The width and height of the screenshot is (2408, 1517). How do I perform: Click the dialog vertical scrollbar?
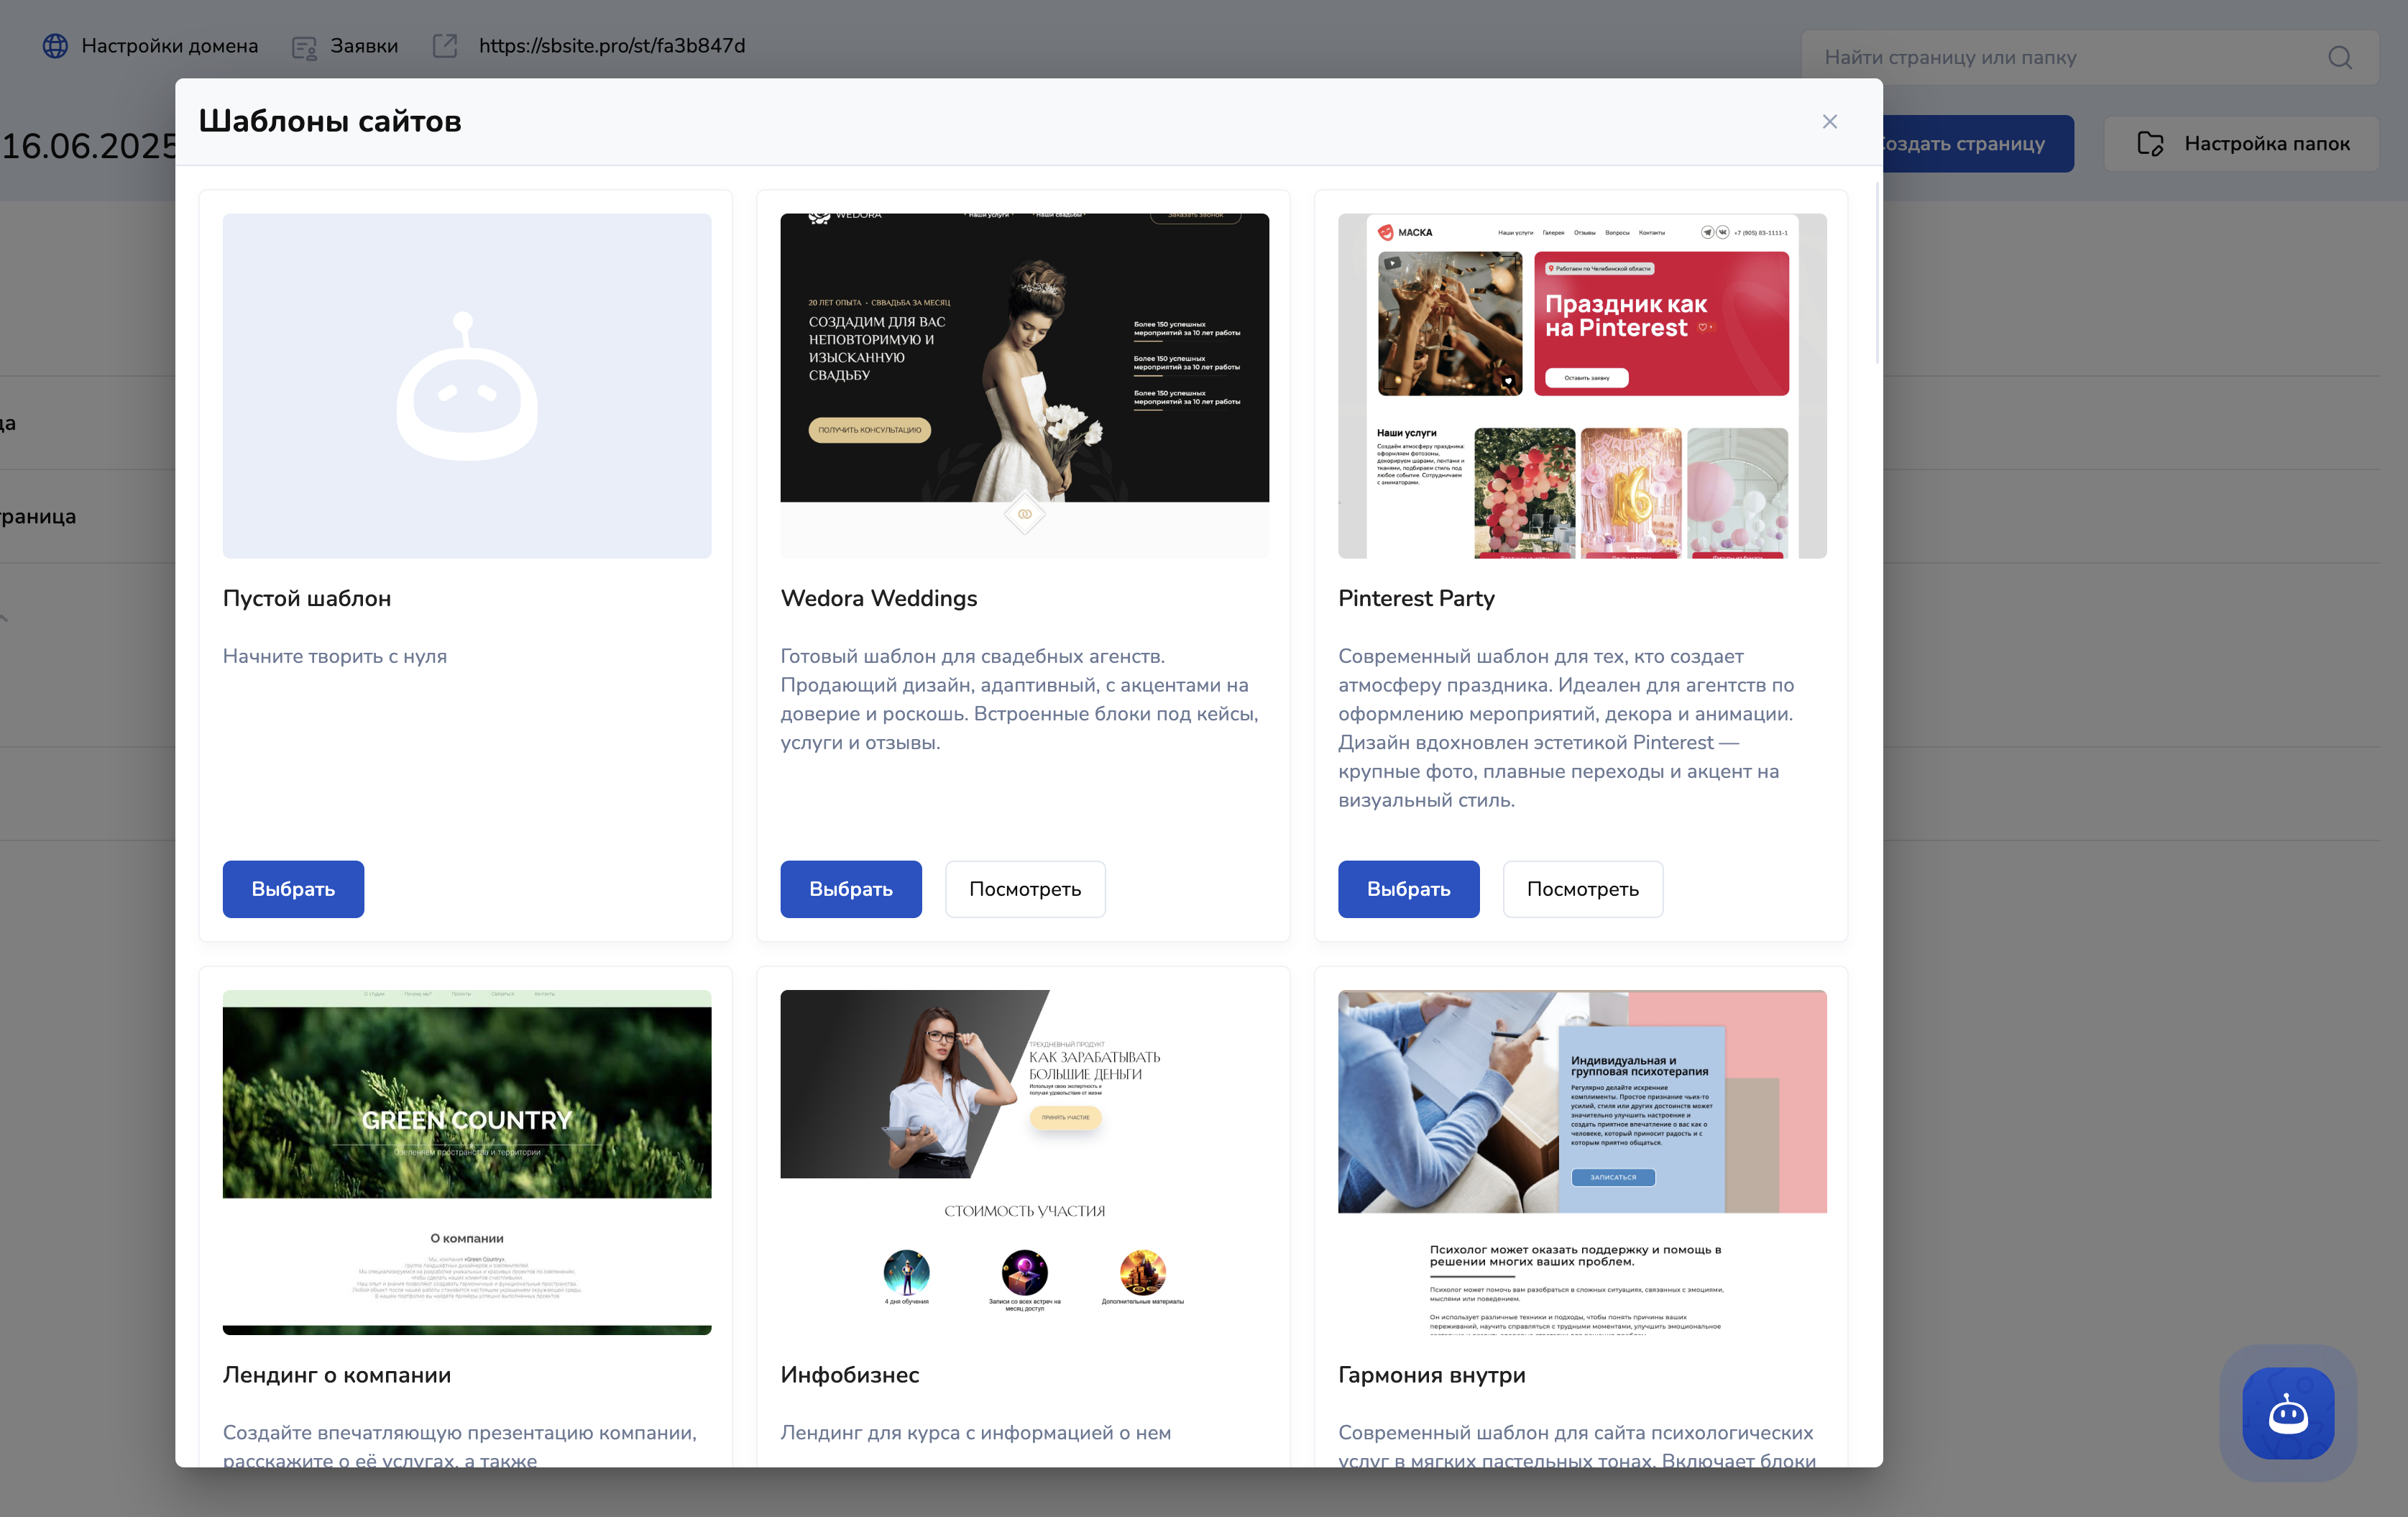pos(1877,275)
